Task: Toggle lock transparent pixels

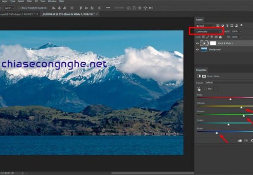Action: [x=203, y=37]
